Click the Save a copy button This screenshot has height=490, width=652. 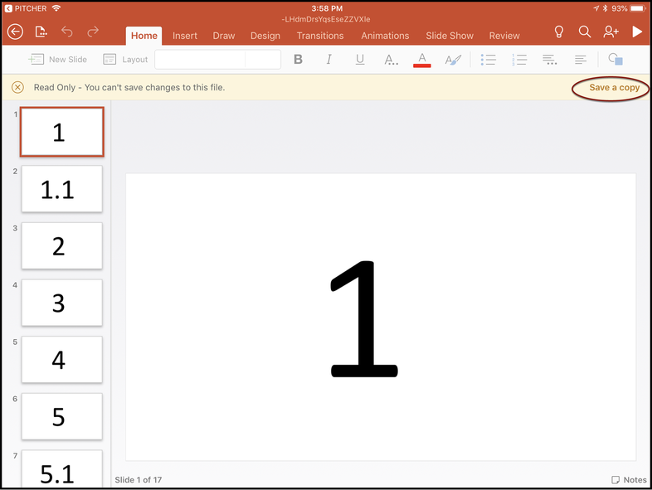click(x=614, y=88)
